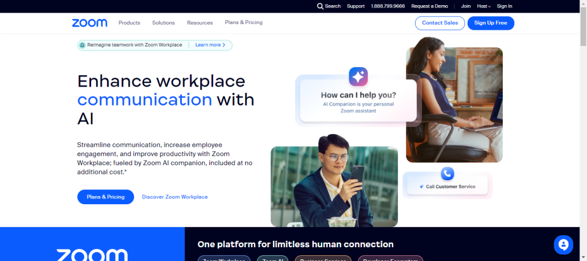Screen dimensions: 587x261
Task: Click the Zoom logo in the header
Action: (x=89, y=23)
